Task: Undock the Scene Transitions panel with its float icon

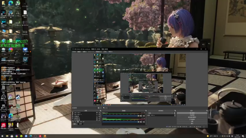Action: (175, 111)
